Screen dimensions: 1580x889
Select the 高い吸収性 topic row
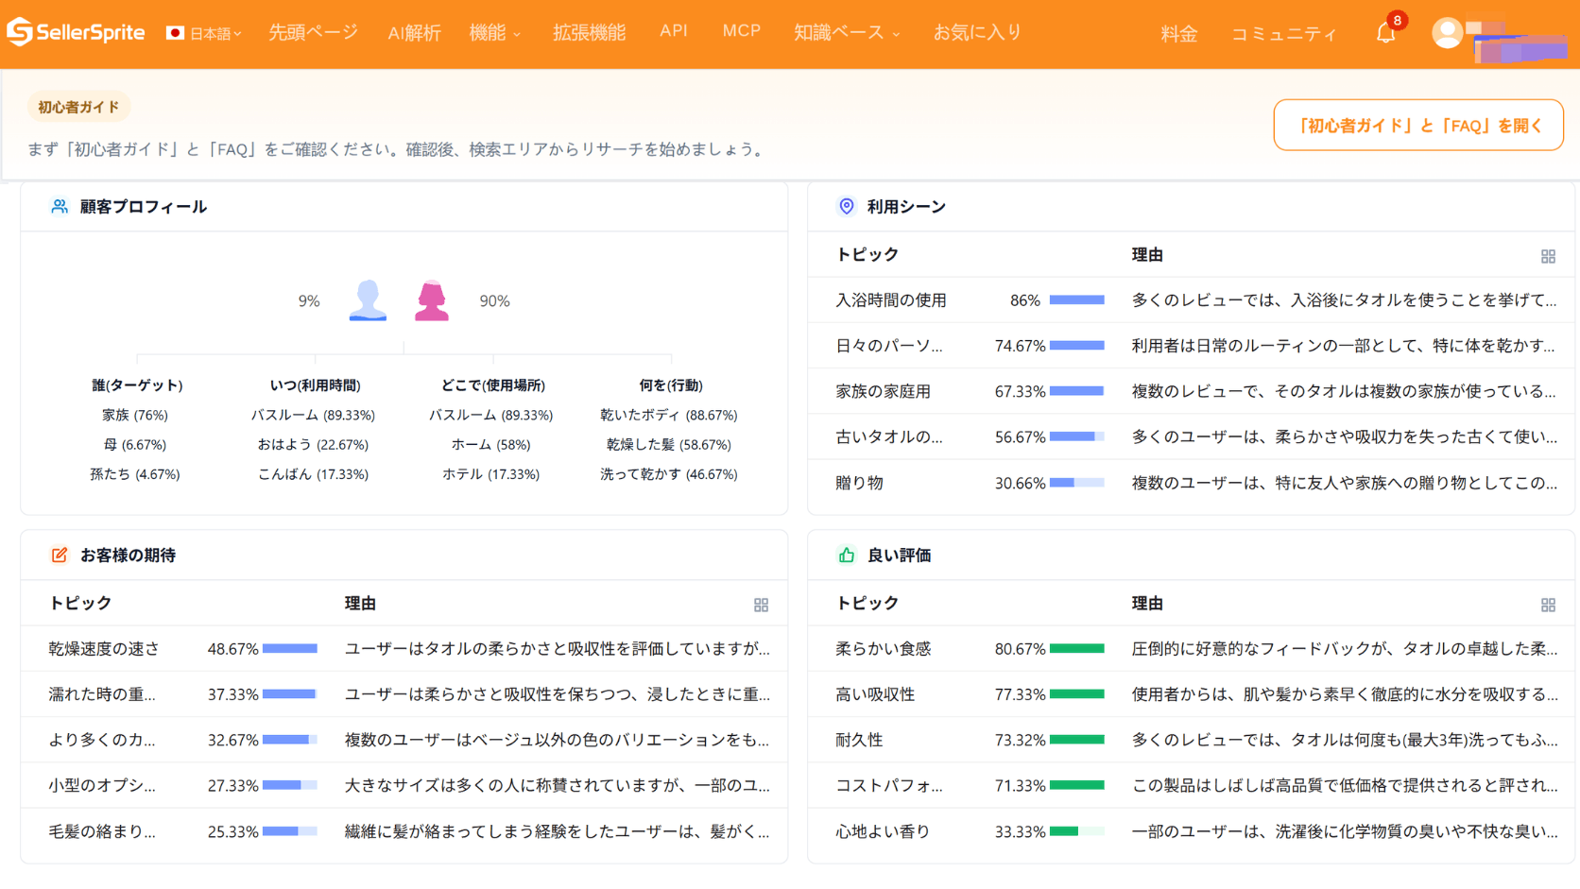(1191, 693)
